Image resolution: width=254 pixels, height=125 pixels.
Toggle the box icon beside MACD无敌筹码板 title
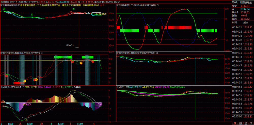(x=23, y=87)
